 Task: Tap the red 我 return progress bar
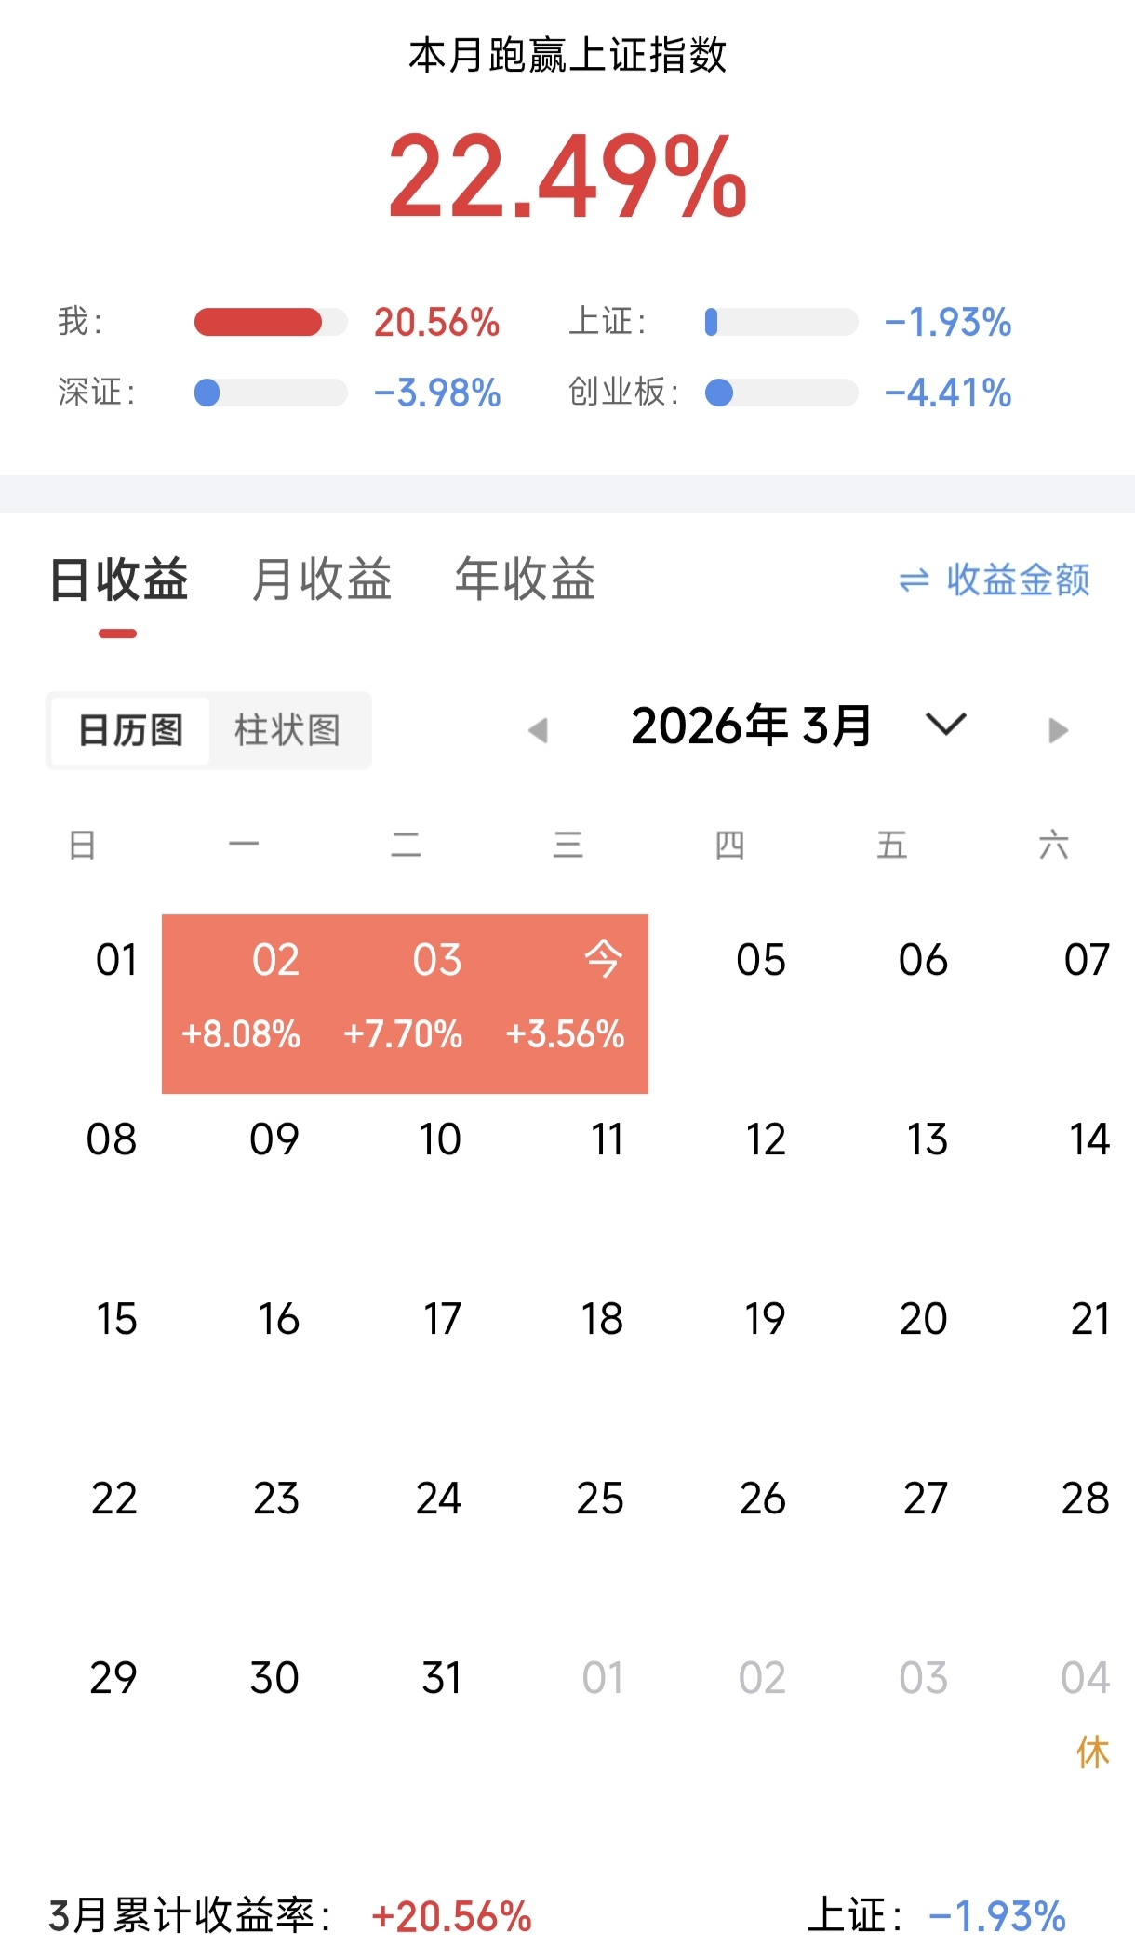click(259, 322)
